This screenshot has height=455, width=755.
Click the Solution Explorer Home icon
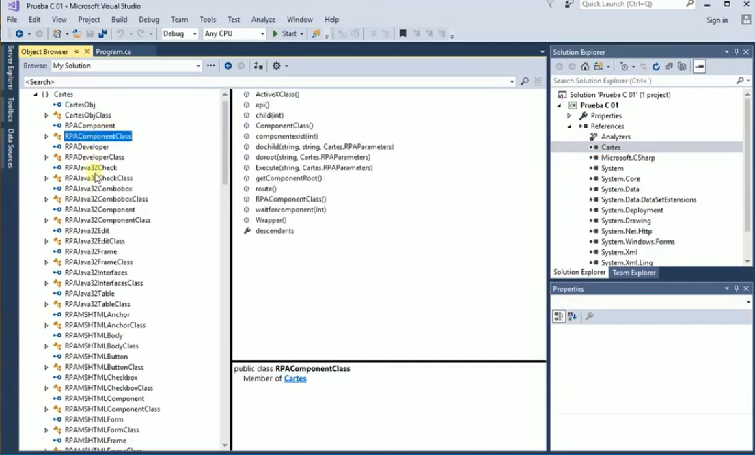[585, 66]
